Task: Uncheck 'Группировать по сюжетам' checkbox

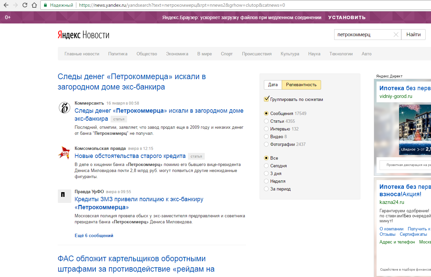Action: pos(267,99)
